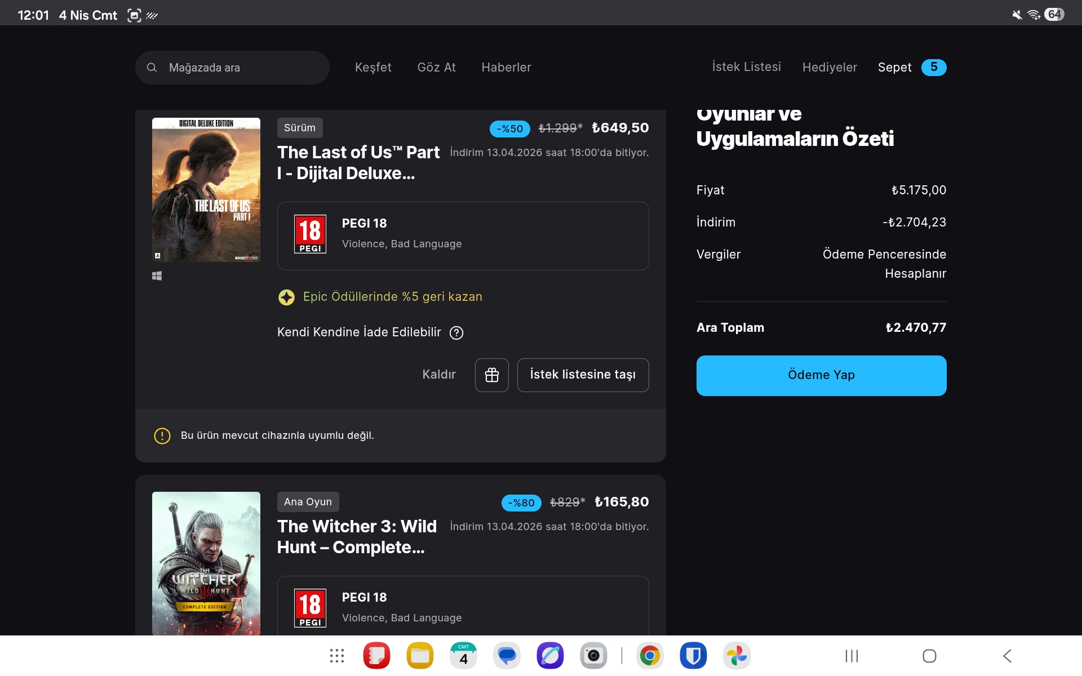Screen dimensions: 1082x676
Task: Open The Last of Us Part I title link
Action: pos(359,163)
